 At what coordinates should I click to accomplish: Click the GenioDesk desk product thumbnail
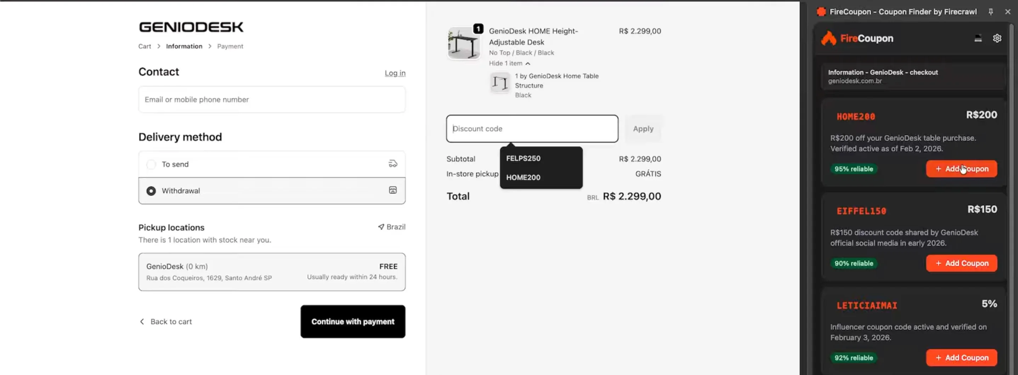(x=464, y=43)
